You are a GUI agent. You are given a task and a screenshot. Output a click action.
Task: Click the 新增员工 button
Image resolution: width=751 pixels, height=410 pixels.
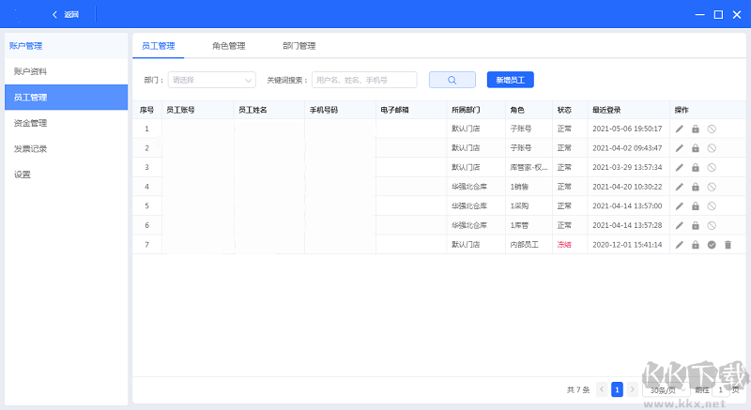coord(511,80)
